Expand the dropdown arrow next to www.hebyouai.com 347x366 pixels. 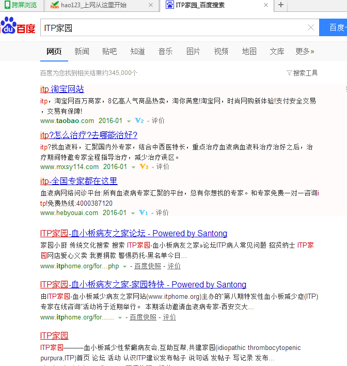133,213
